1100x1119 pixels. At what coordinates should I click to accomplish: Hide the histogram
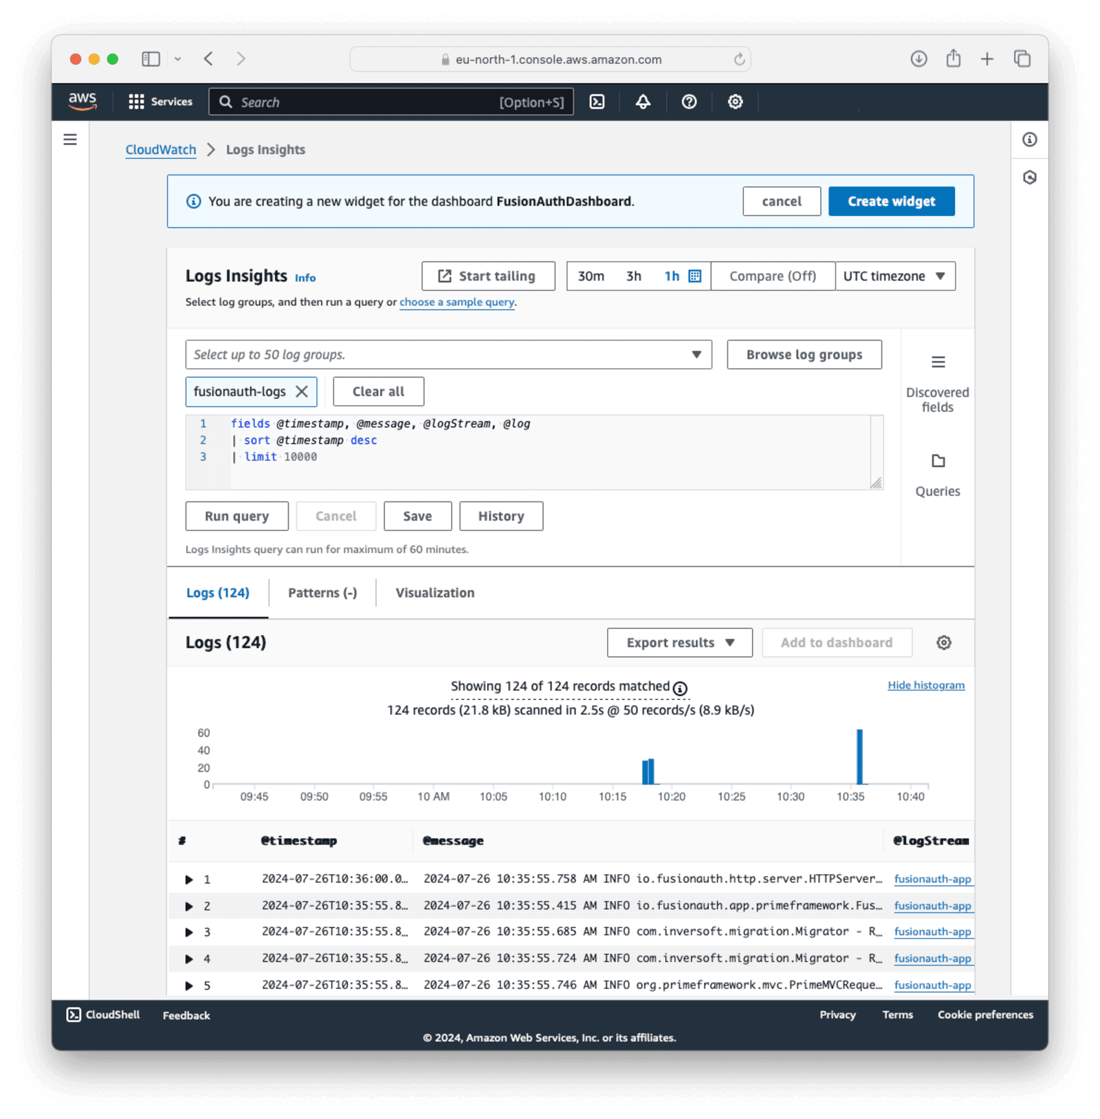(925, 685)
